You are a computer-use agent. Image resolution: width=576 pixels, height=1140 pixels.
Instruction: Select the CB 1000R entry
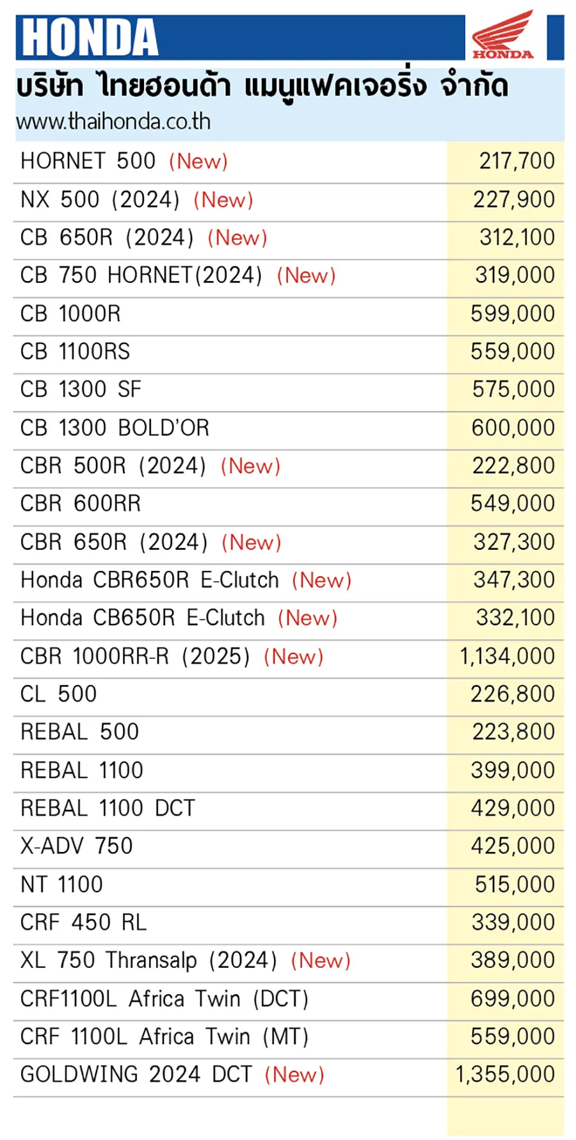pyautogui.click(x=70, y=314)
